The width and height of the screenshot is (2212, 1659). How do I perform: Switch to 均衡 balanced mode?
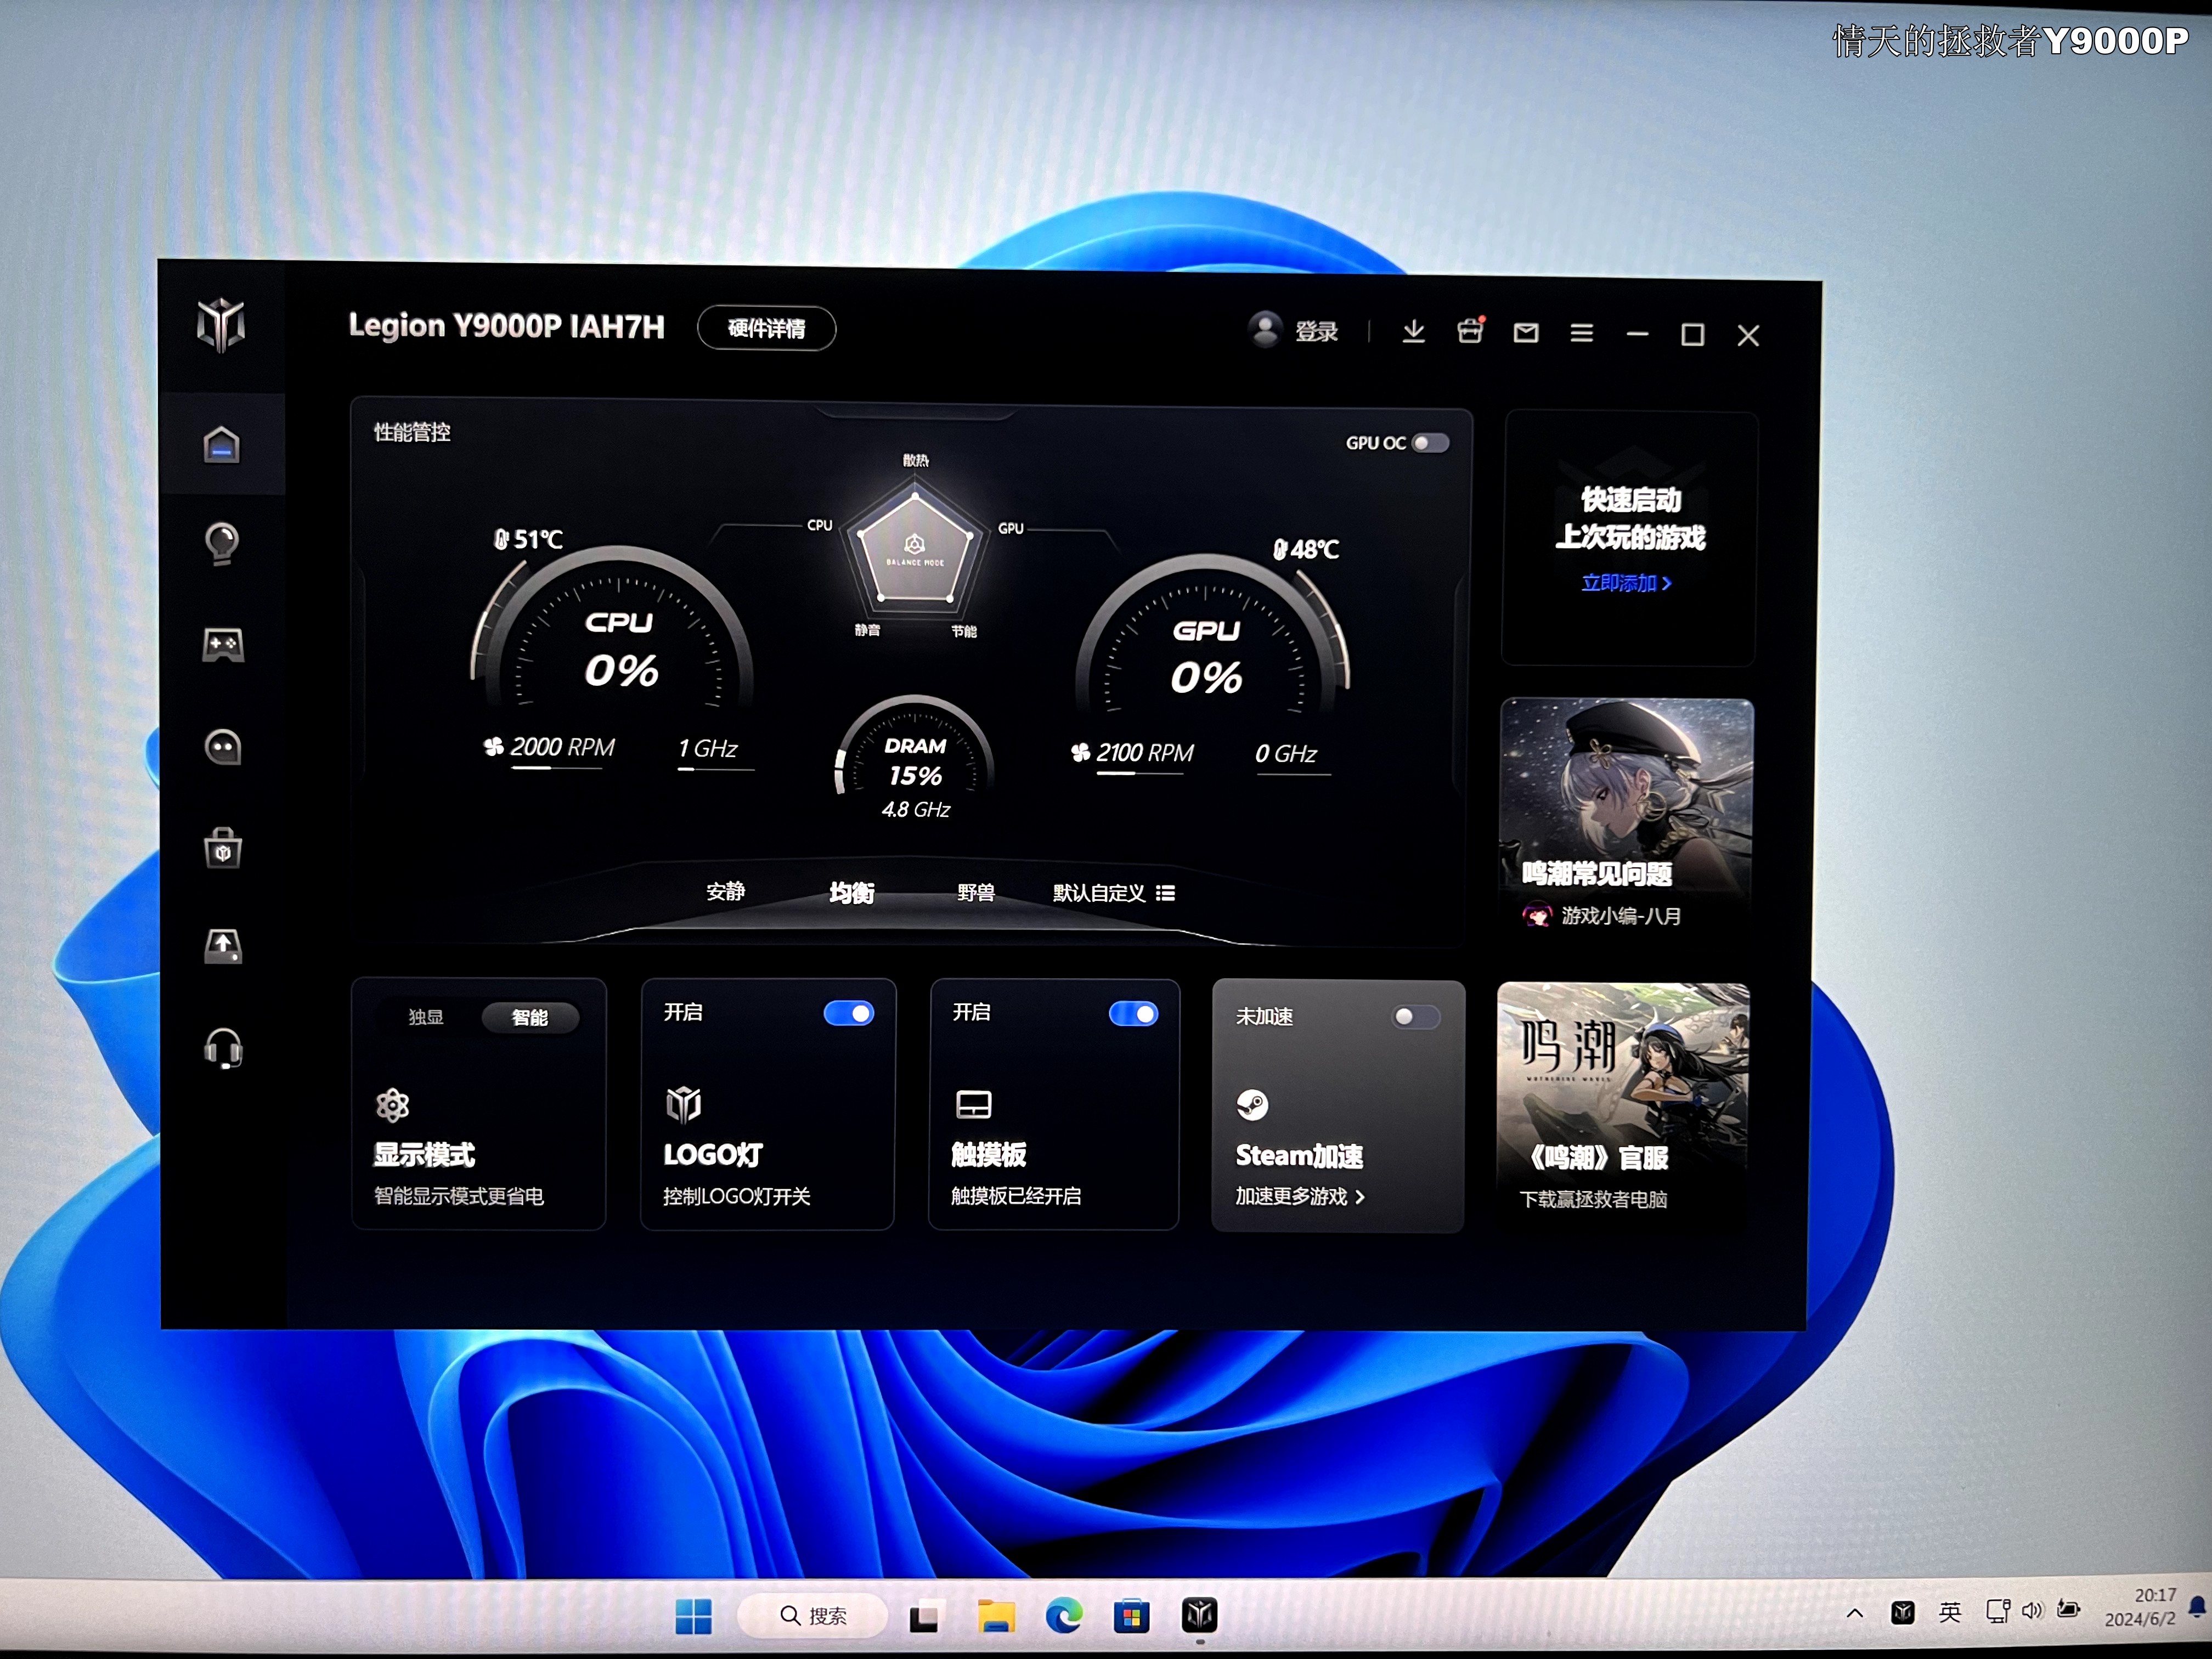851,892
